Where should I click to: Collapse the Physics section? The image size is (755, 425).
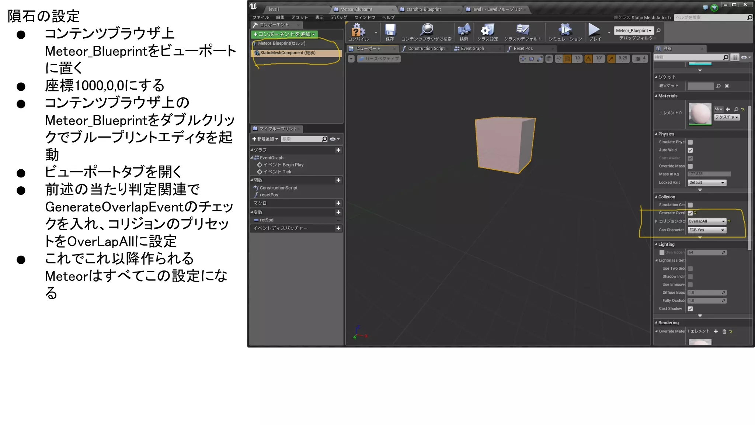tap(656, 134)
